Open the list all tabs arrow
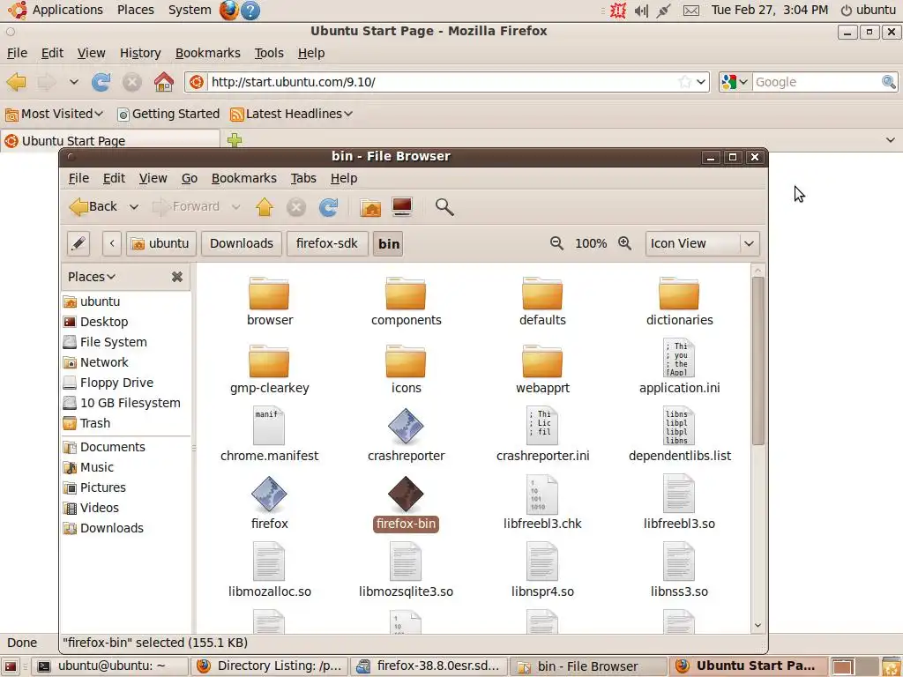The height and width of the screenshot is (677, 903). point(891,140)
